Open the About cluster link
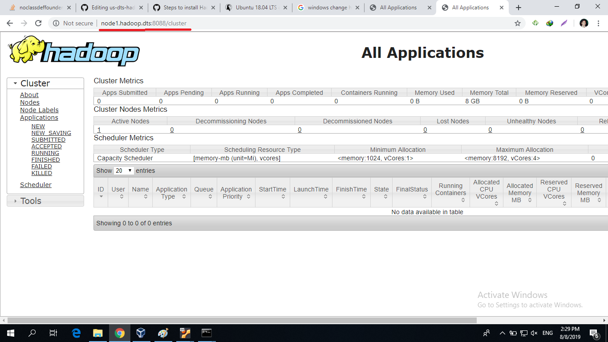 tap(29, 95)
